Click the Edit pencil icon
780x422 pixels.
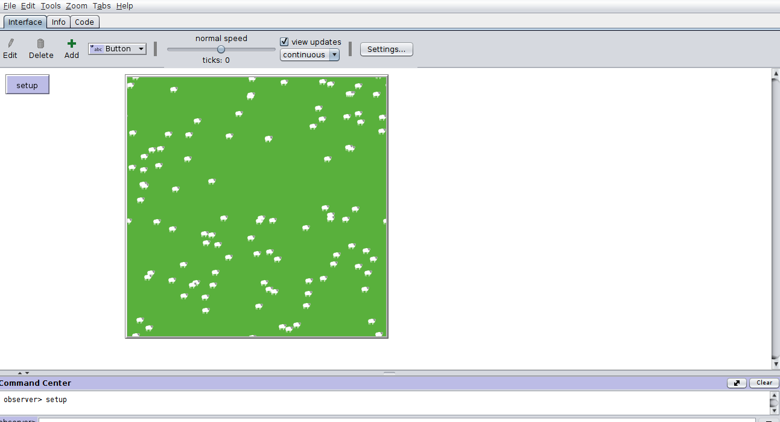(10, 43)
